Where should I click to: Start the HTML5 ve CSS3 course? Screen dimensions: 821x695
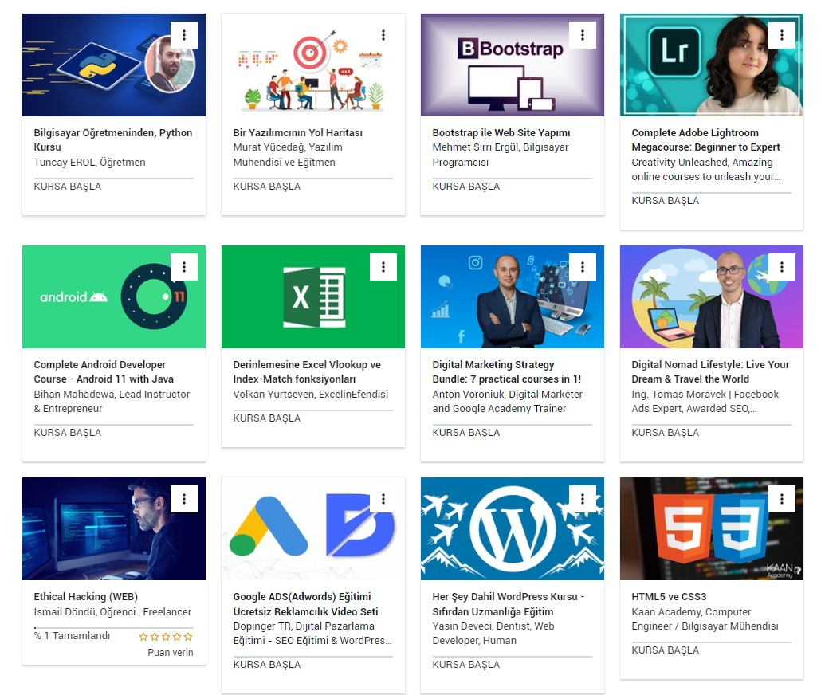(665, 650)
